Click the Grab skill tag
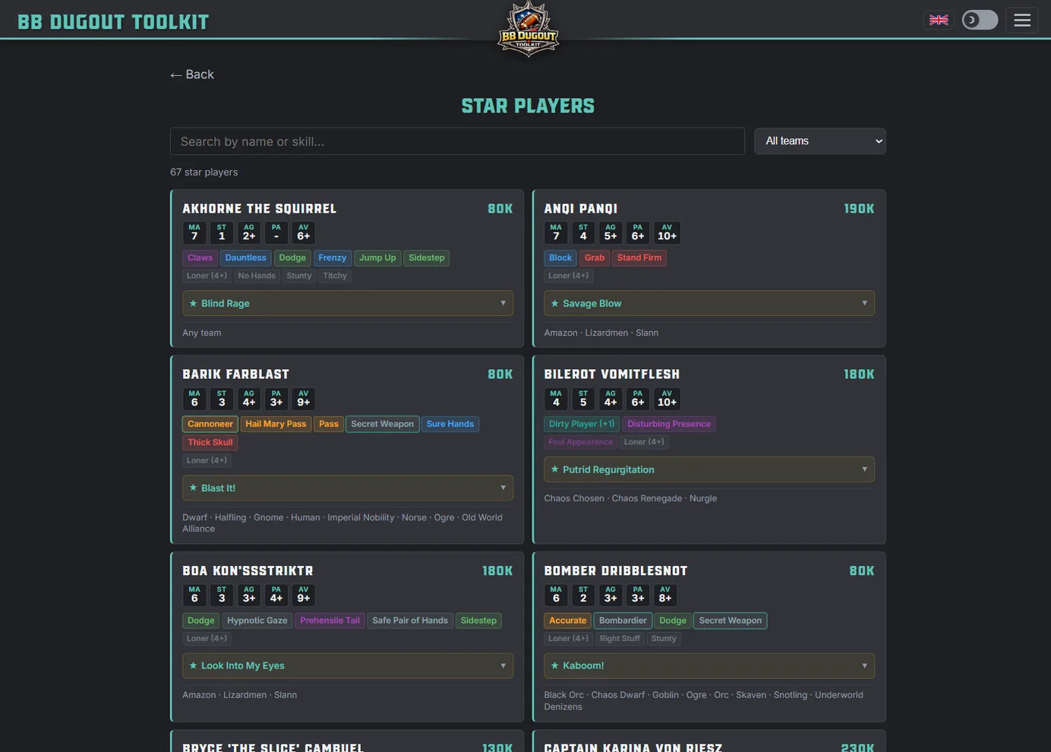 [x=595, y=258]
